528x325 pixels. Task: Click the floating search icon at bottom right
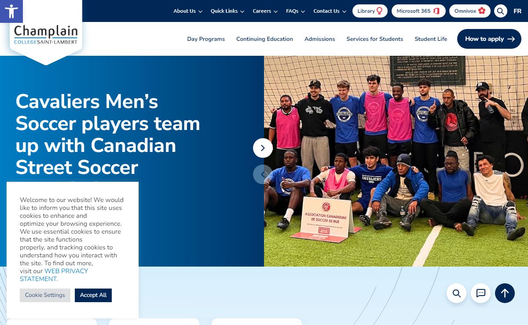(457, 293)
